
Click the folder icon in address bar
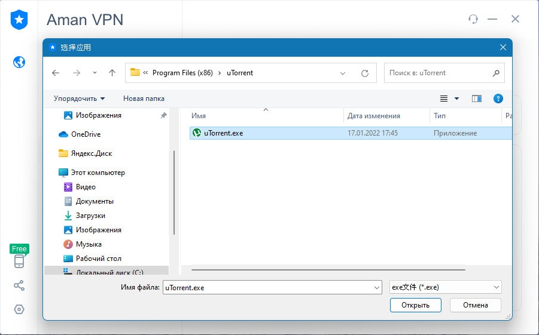pos(135,72)
